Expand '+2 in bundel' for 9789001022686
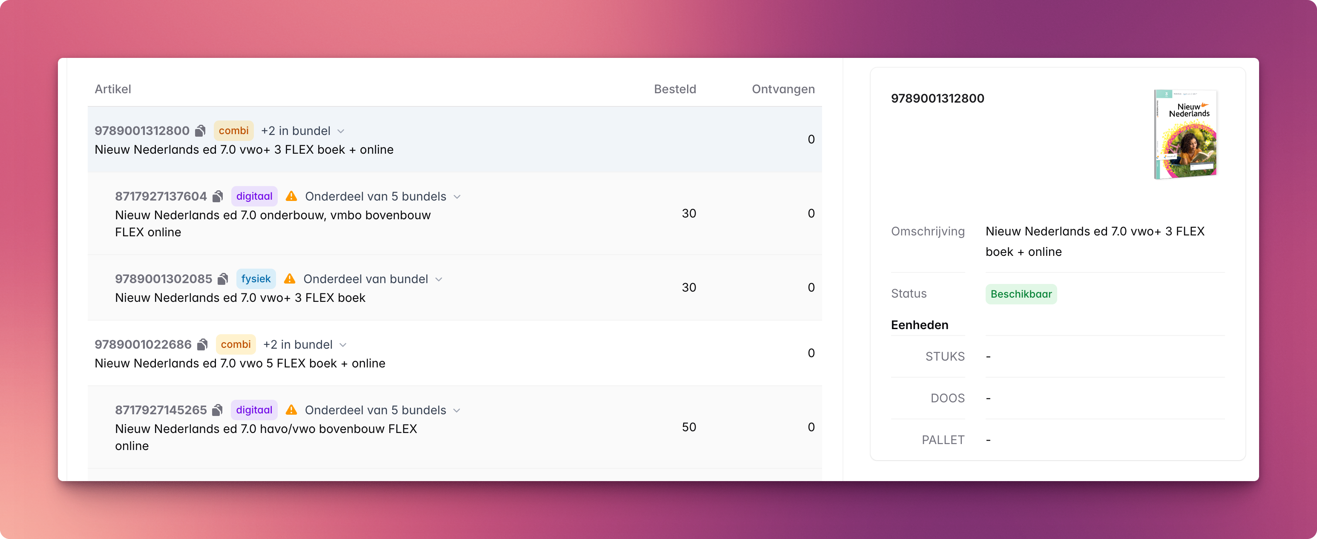Screen dimensions: 1317x539 (343, 345)
